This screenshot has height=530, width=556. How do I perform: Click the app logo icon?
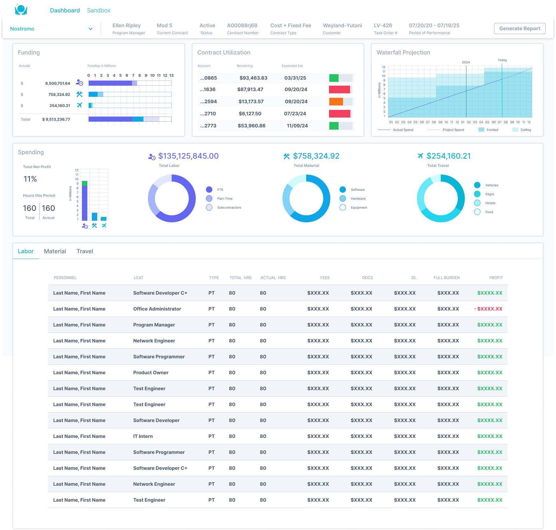(21, 10)
